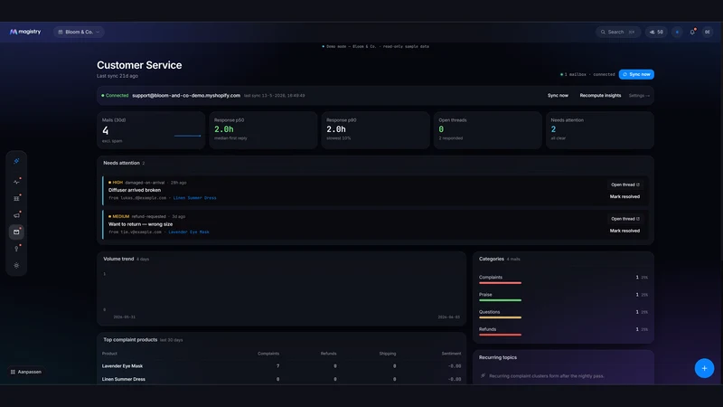Screen dimensions: 723x407
Task: Follow the Lavender Eye Mask link
Action: click(189, 232)
